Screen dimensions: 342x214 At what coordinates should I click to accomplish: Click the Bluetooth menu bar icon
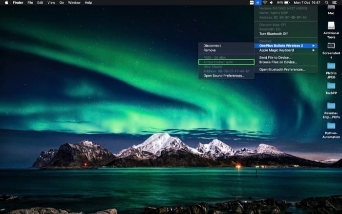coord(258,2)
